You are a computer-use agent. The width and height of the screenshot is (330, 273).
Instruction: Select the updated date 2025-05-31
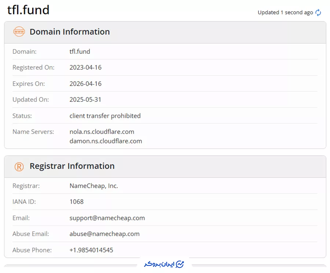point(85,100)
